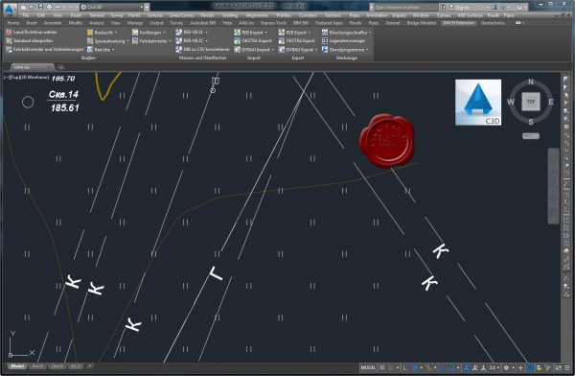Click the Plot printer icon in quick access toolbar
575x376 pixels.
coord(49,7)
